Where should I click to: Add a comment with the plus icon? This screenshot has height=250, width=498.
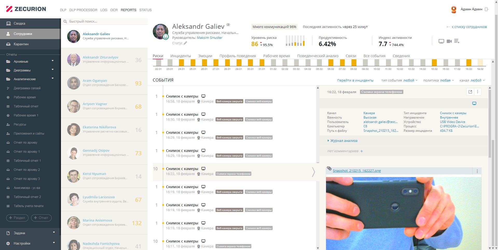362,151
